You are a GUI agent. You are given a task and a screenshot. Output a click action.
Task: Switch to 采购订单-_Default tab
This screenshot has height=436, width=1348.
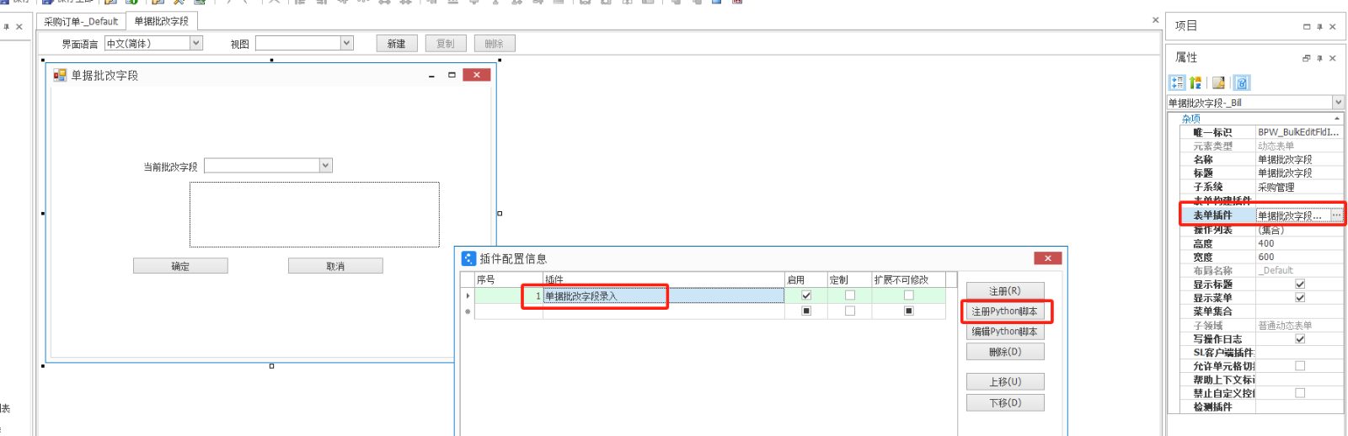click(81, 22)
